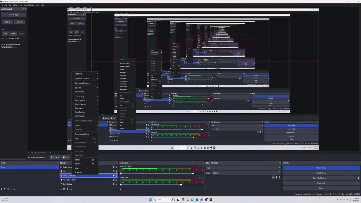This screenshot has width=361, height=203.
Task: Remove selected scene with trash icon
Action: coord(5,189)
